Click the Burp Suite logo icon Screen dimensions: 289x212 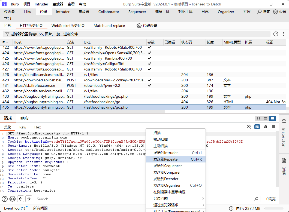coord(4,4)
